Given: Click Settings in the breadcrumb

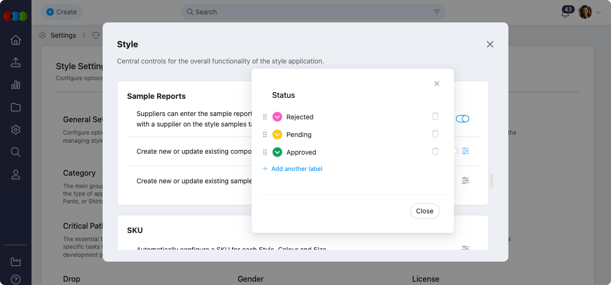Looking at the screenshot, I should click(63, 35).
